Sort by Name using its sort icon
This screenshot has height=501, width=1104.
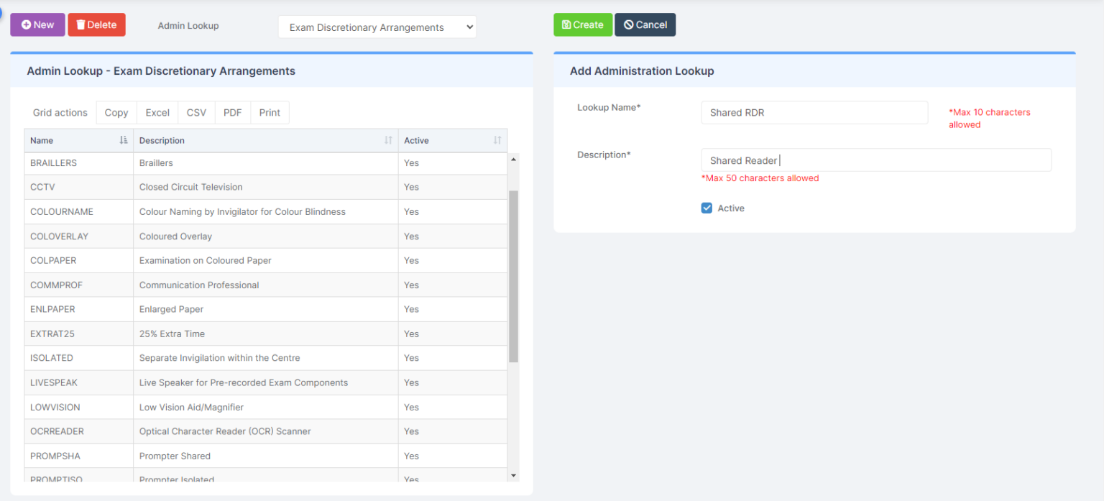coord(124,140)
